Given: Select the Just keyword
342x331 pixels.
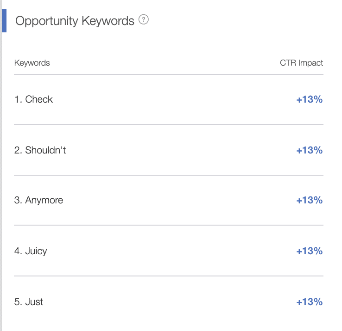Looking at the screenshot, I should point(34,302).
